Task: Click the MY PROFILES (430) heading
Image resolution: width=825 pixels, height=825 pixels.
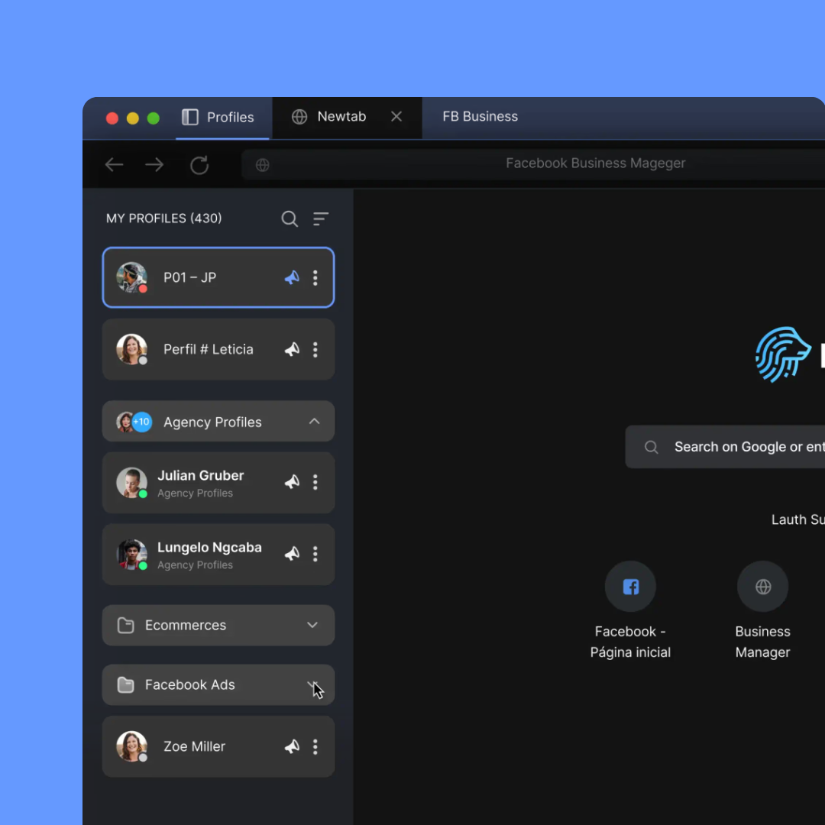Action: (164, 218)
